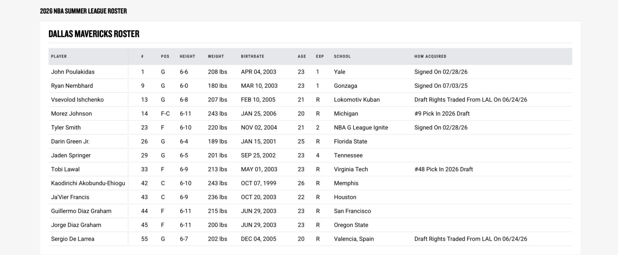Image resolution: width=618 pixels, height=255 pixels.
Task: Select birthdate MAY 01, 2003
Action: [x=259, y=169]
